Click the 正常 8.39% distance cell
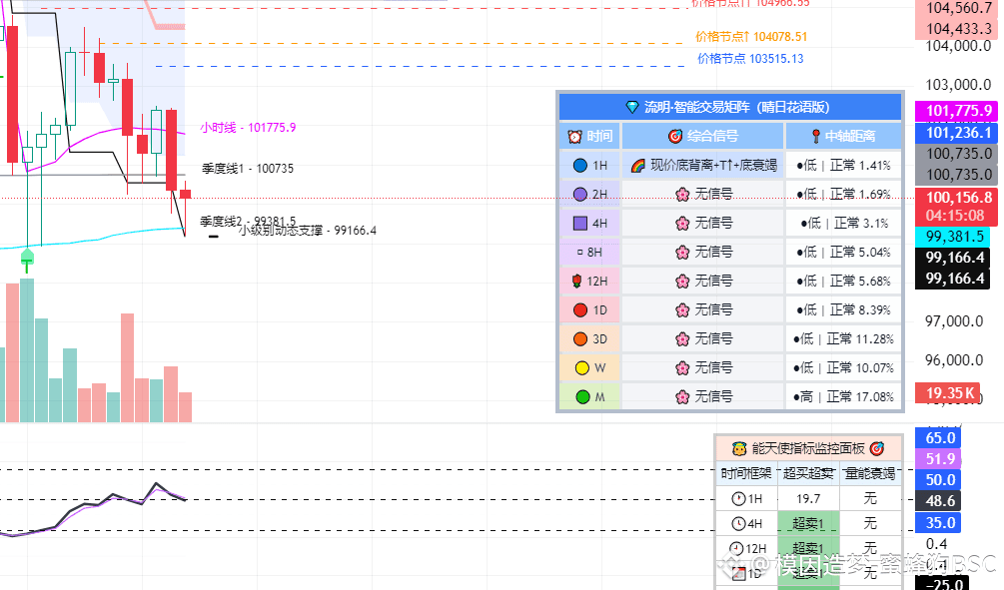This screenshot has height=590, width=1004. [844, 310]
